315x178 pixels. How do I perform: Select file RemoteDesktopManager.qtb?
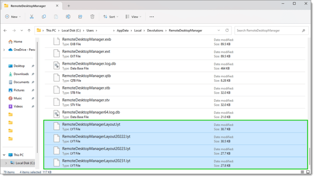coord(175,78)
